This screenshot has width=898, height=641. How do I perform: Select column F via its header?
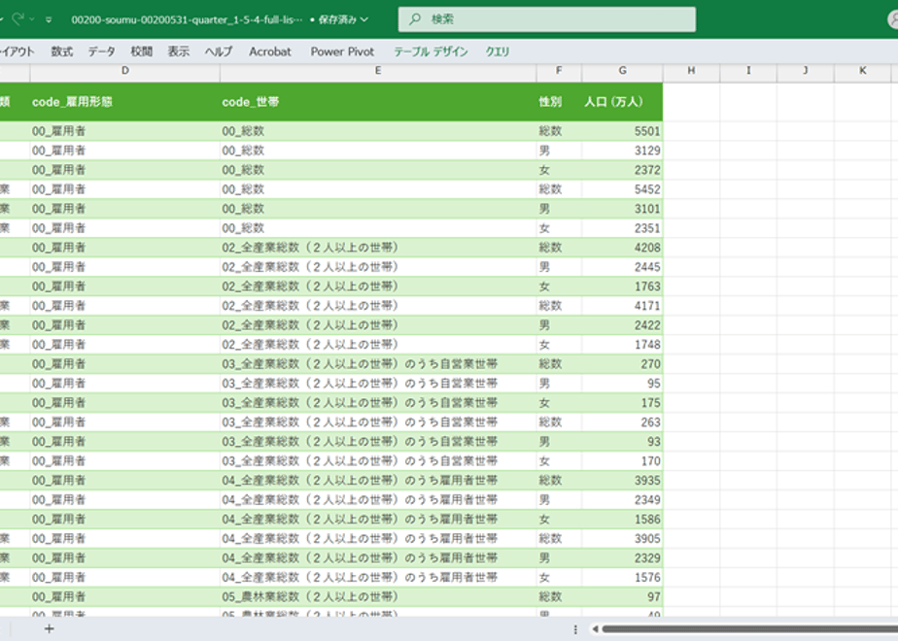559,71
